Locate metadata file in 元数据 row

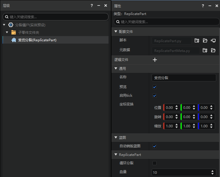click(205, 50)
